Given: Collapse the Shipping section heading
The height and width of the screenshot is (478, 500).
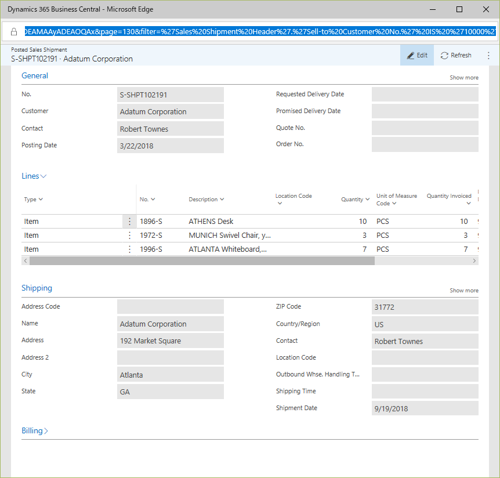Looking at the screenshot, I should click(x=37, y=288).
